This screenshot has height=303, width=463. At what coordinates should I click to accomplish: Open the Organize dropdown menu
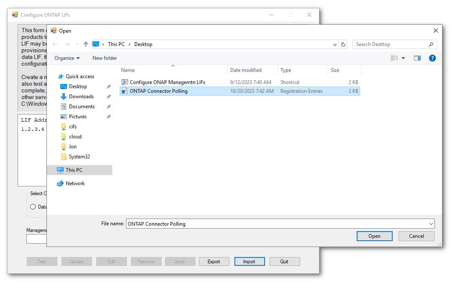[67, 58]
